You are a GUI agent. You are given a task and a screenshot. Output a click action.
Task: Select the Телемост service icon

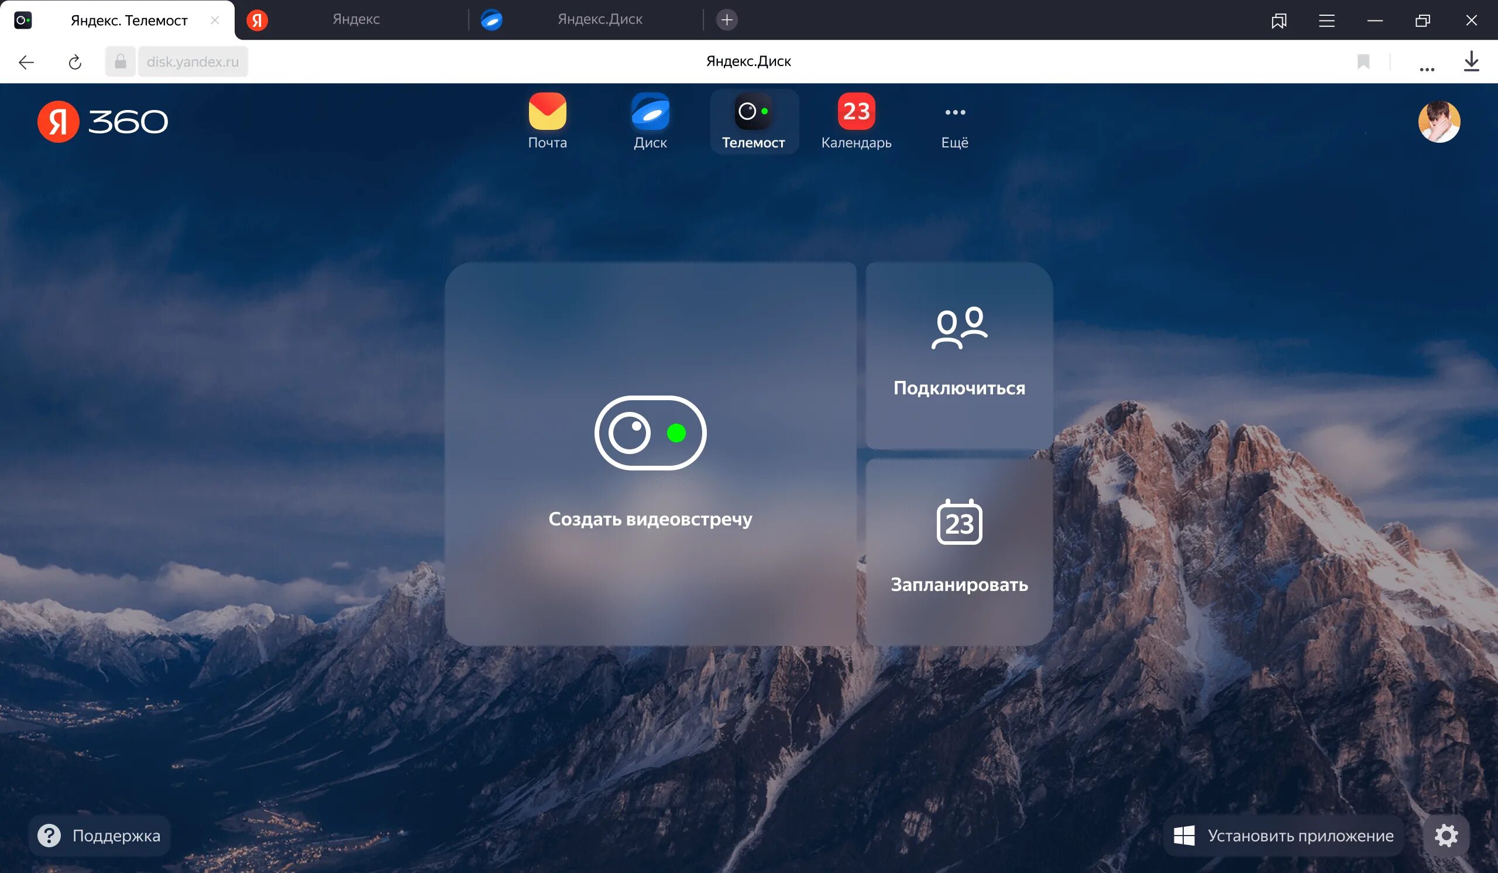point(753,121)
